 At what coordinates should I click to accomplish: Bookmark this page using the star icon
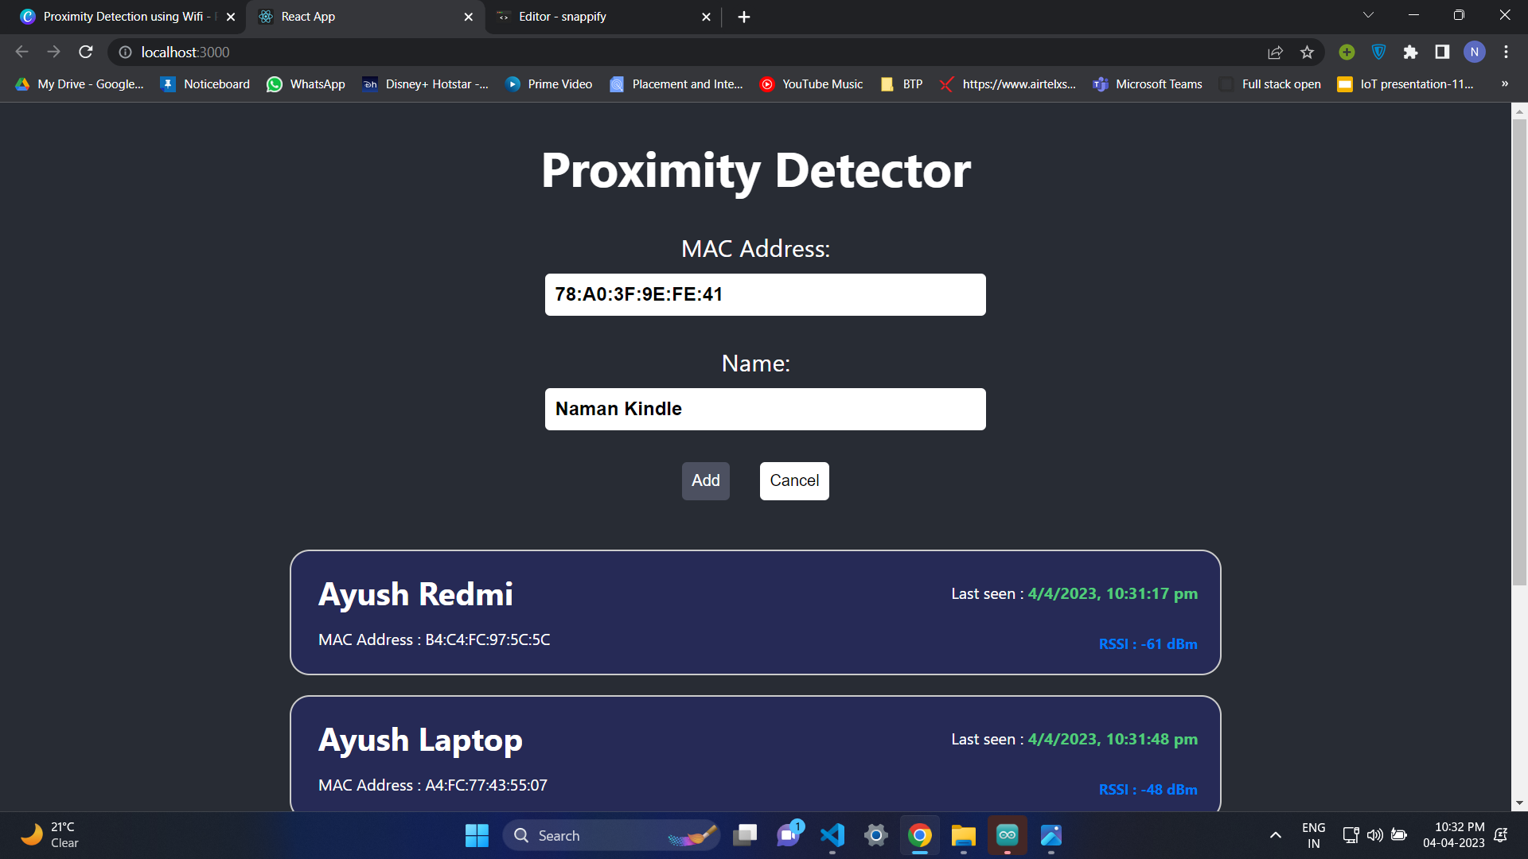click(x=1307, y=52)
